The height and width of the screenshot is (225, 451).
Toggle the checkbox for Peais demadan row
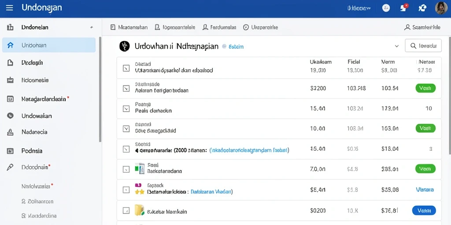[126, 109]
